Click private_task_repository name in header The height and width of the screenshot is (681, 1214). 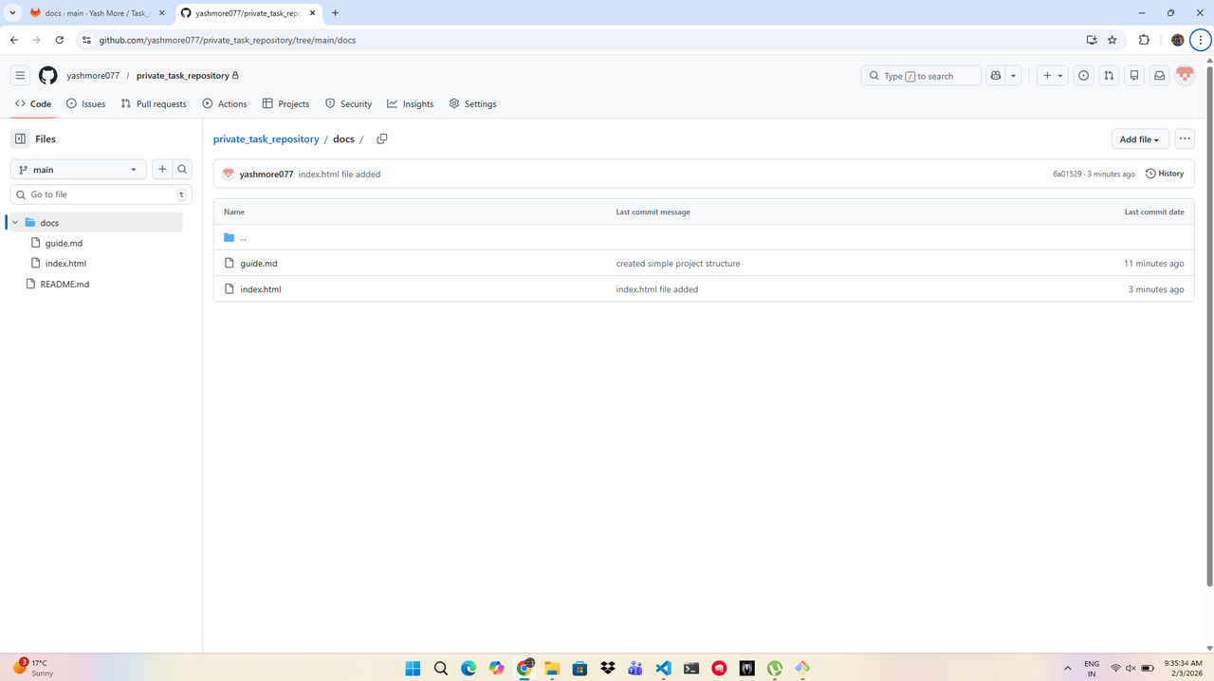click(x=183, y=76)
